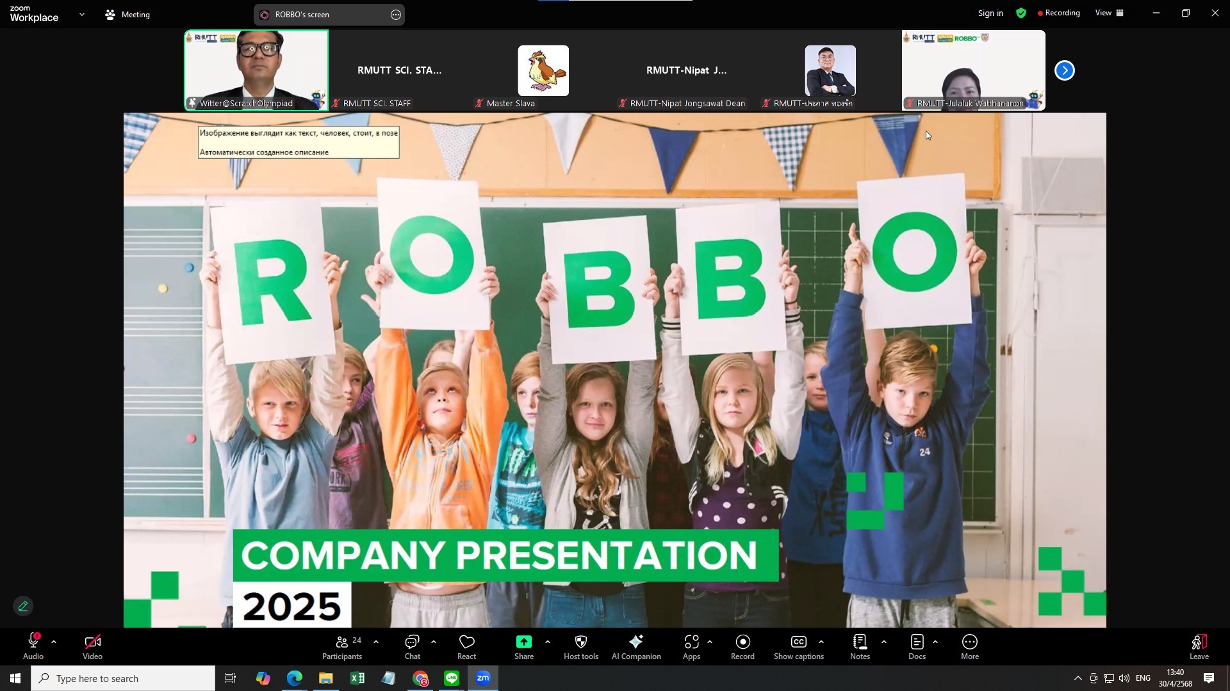The width and height of the screenshot is (1230, 691).
Task: Open the Notes icon
Action: pos(860,642)
